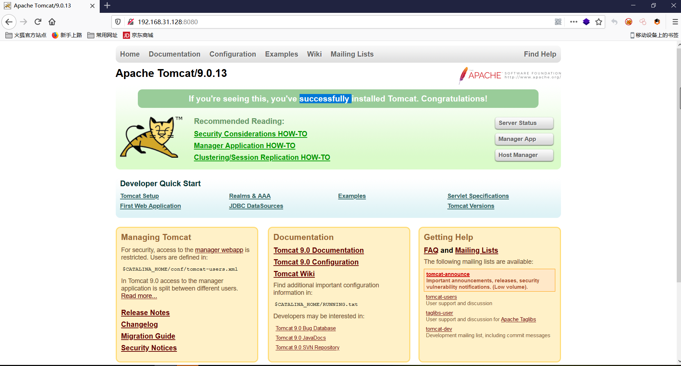Click the Server Status button
The width and height of the screenshot is (681, 366).
(524, 123)
